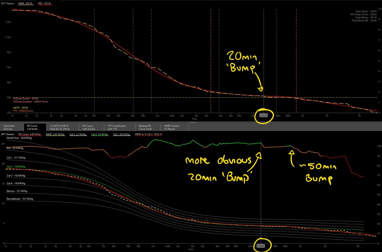
Task: Open the % mFTP to NP & Peak tab
Action: (x=61, y=127)
